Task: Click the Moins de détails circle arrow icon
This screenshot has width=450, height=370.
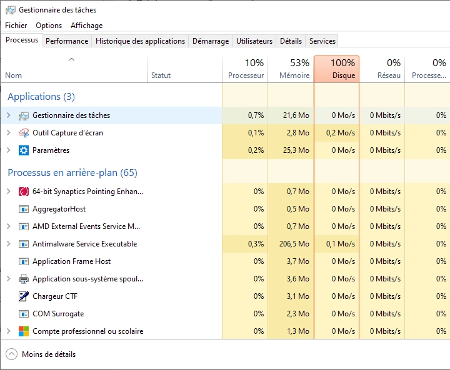Action: tap(11, 354)
